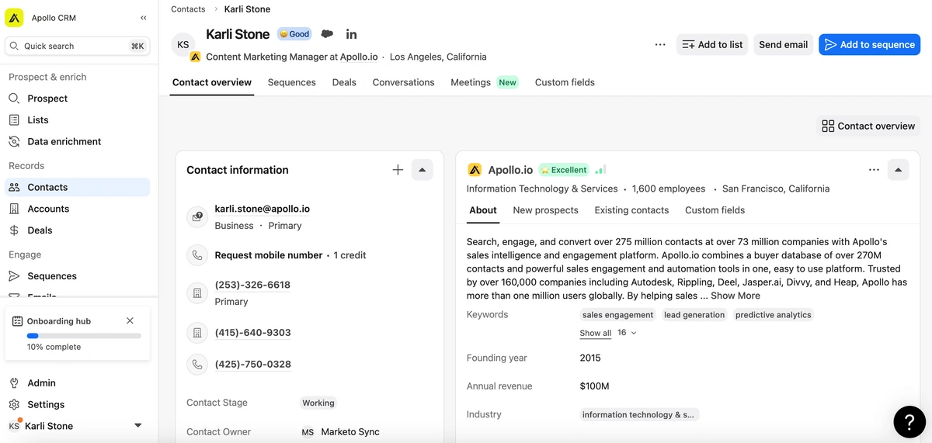
Task: Click the green signal bars icon
Action: tap(600, 170)
